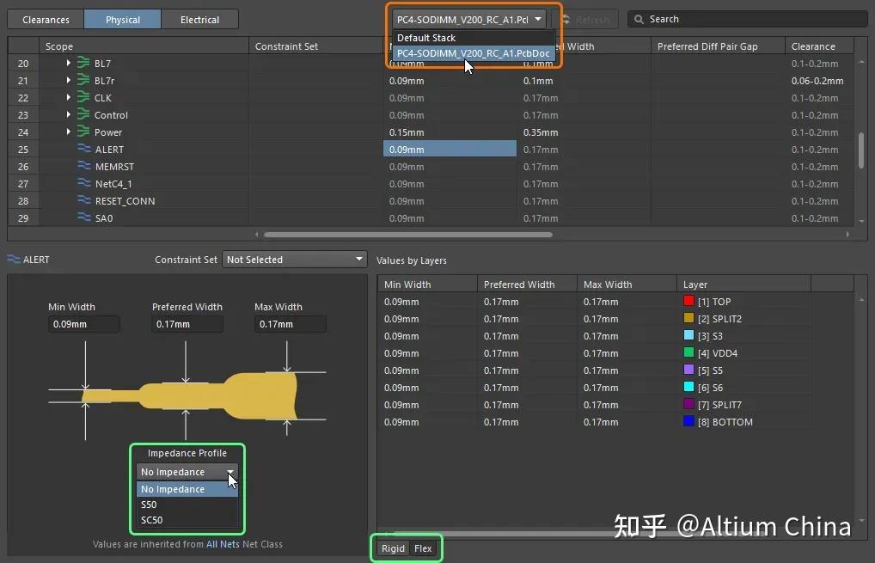This screenshot has height=563, width=875.
Task: Switch to the Clearances tab
Action: pyautogui.click(x=46, y=20)
